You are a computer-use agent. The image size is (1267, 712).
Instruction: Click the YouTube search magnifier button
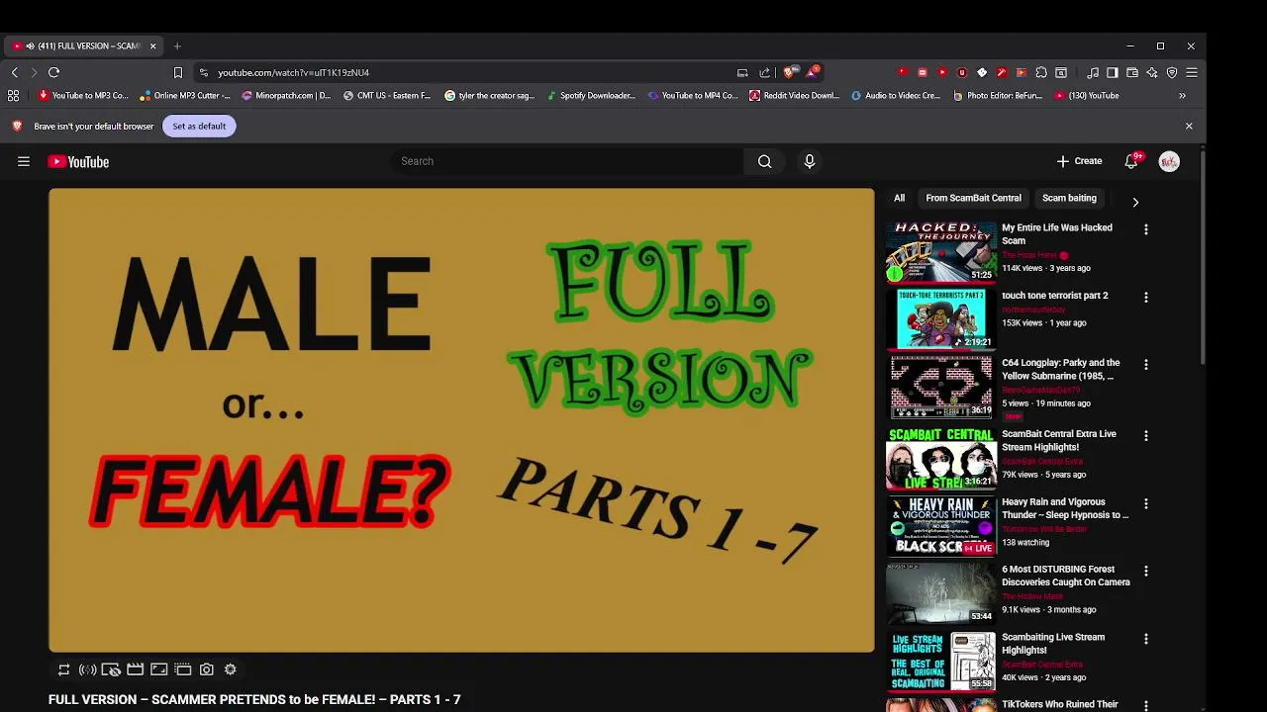point(764,161)
